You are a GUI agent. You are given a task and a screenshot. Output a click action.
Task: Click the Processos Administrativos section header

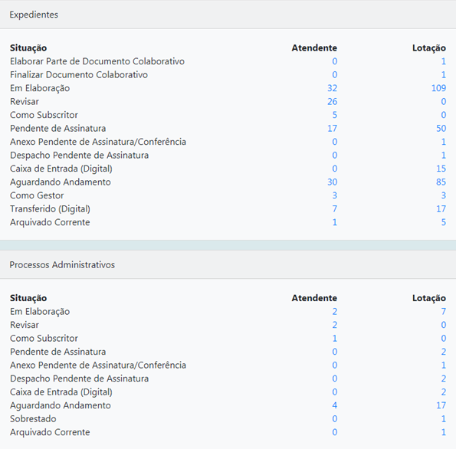[228, 264]
